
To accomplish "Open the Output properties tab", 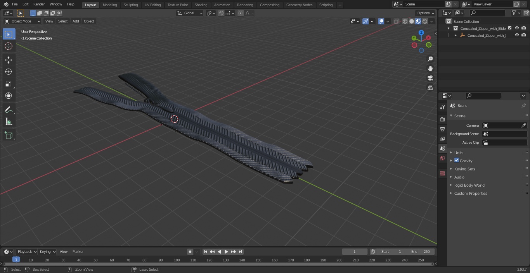I will pos(442,129).
